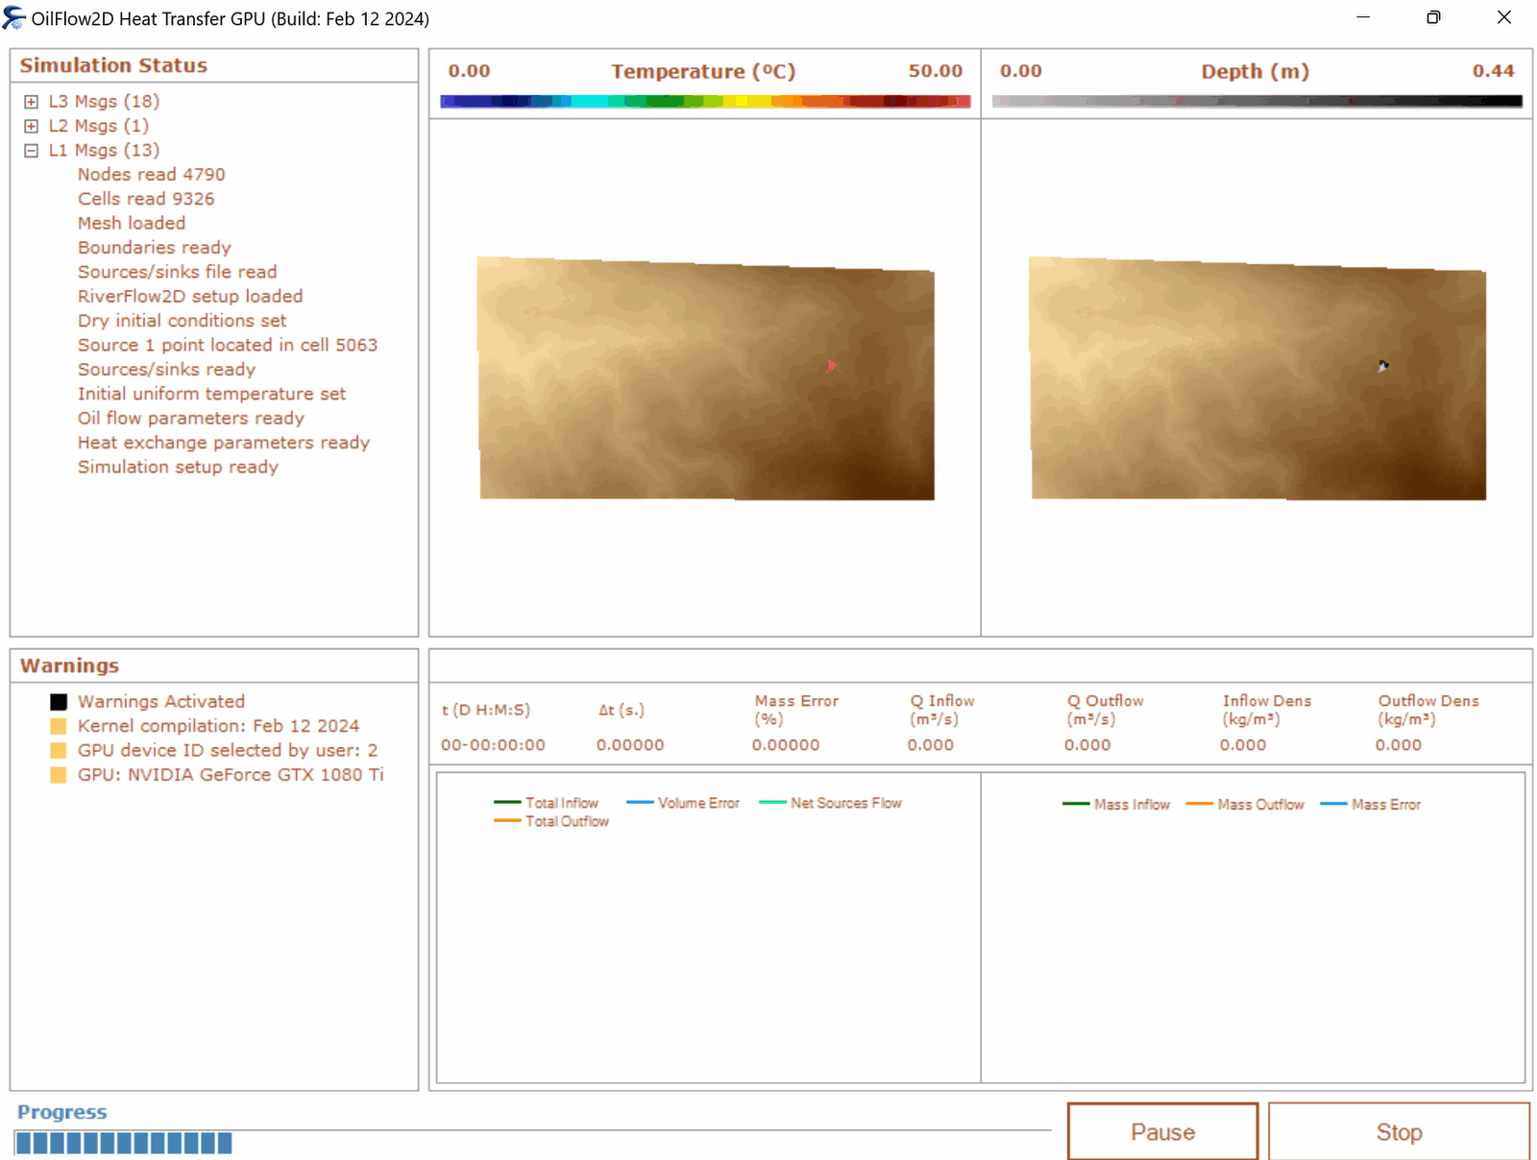Click the Depth terrain map view

tap(1257, 378)
